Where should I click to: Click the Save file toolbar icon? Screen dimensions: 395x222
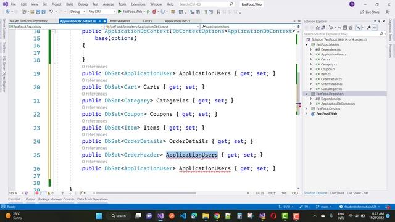point(38,12)
